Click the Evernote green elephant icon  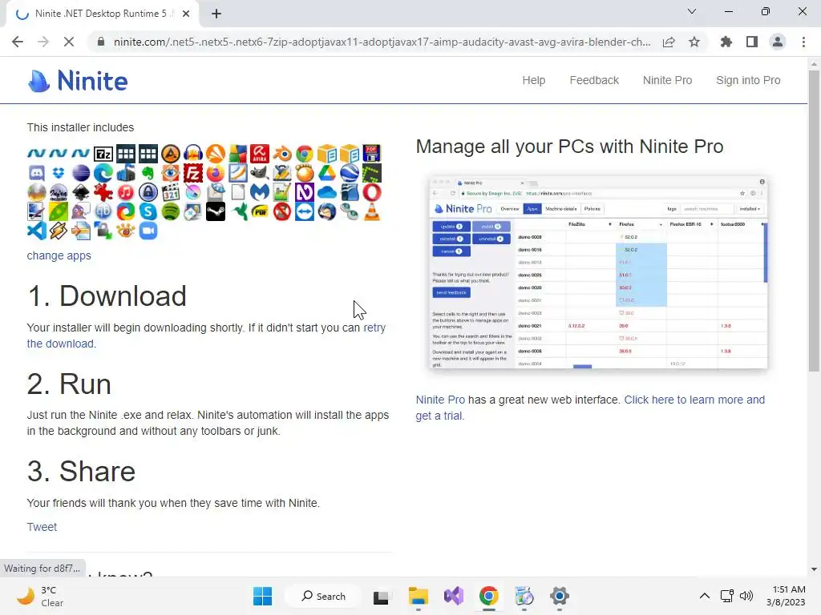[x=148, y=173]
